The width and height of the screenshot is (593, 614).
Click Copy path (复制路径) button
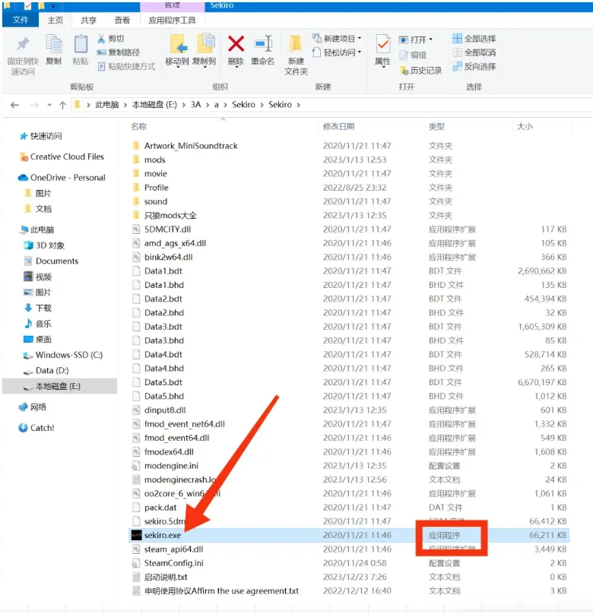tap(119, 52)
